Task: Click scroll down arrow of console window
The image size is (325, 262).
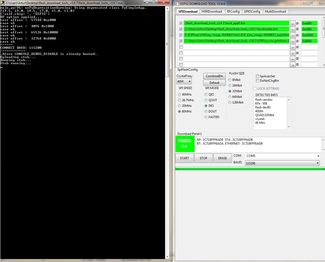Action: (167, 257)
